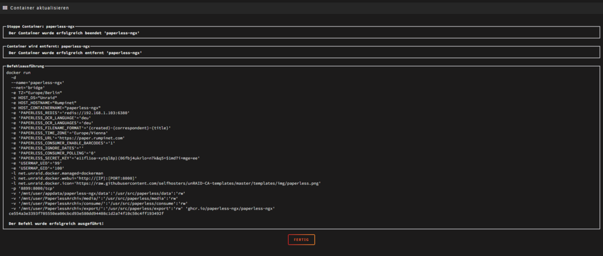
Task: Click the container ID hash line
Action: 86,213
